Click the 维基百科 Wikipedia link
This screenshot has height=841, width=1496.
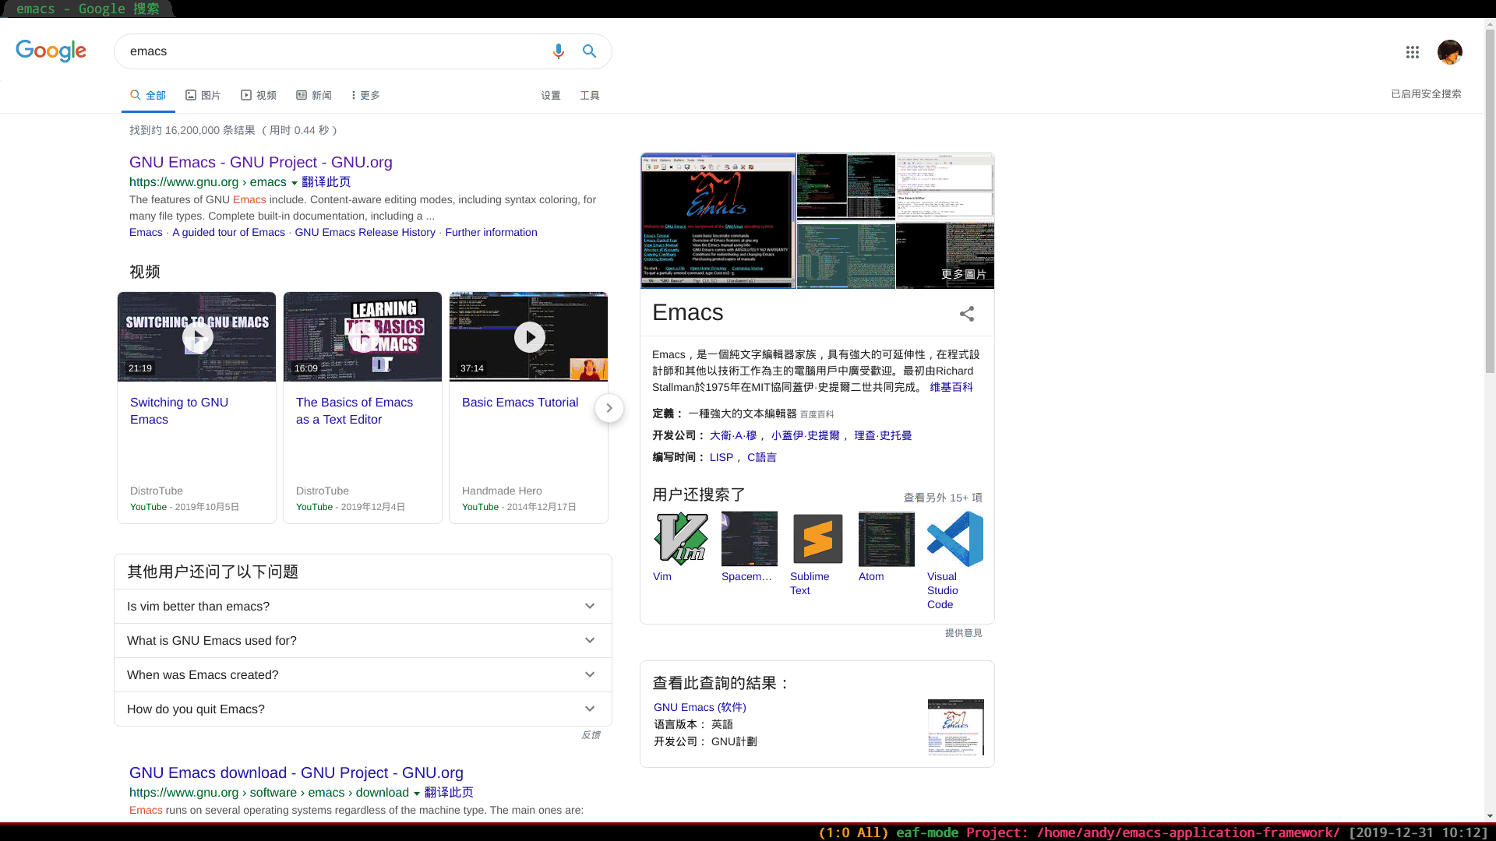coord(951,387)
